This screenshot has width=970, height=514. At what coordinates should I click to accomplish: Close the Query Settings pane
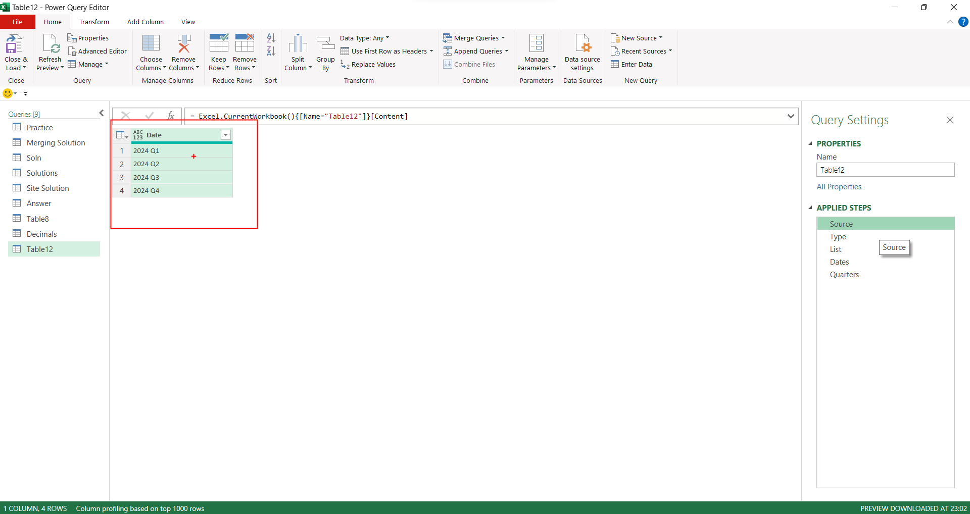950,120
